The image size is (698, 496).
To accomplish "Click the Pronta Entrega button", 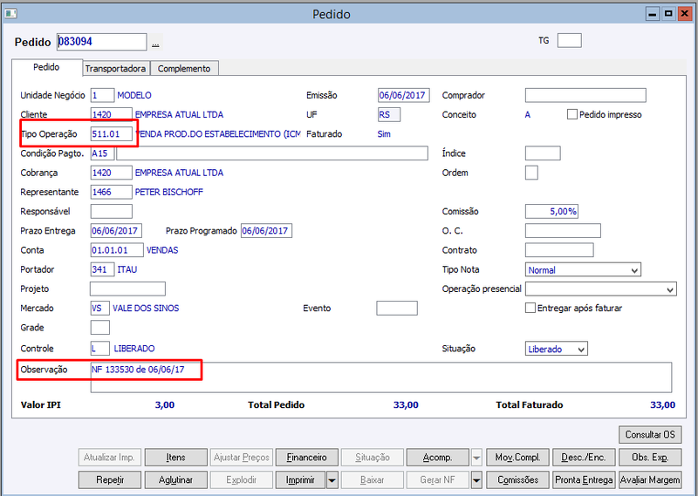I will pyautogui.click(x=584, y=480).
